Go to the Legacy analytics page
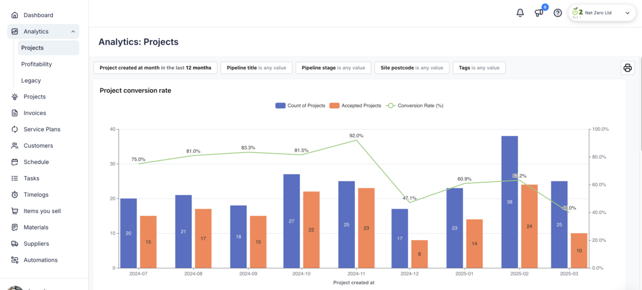Viewport: 642px width, 290px height. point(31,81)
